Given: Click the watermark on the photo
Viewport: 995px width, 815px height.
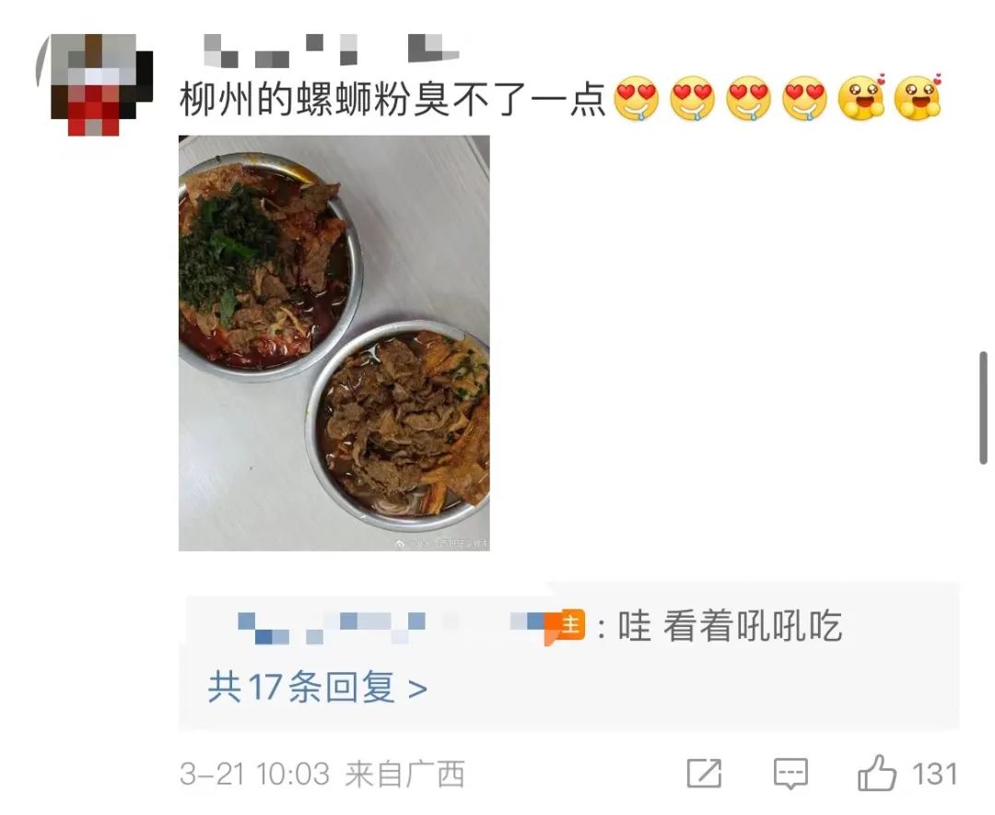Looking at the screenshot, I should pos(441,543).
